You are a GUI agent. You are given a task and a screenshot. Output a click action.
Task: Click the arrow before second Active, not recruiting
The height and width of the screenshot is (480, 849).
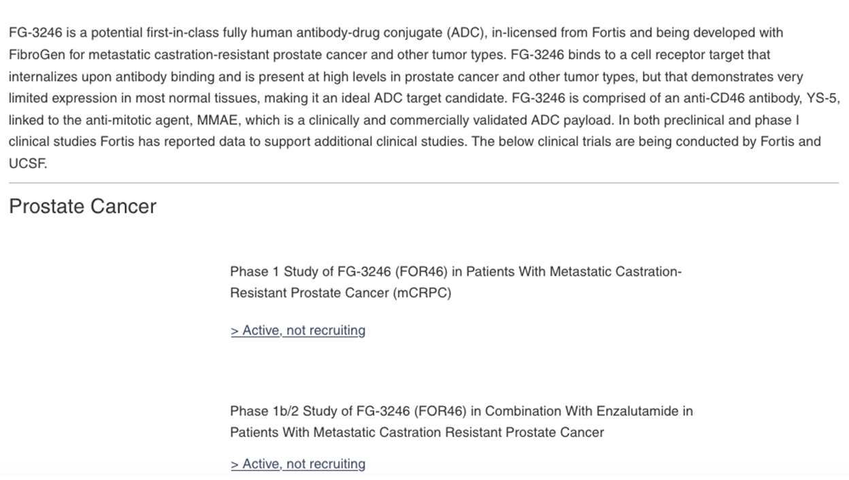[x=235, y=464]
